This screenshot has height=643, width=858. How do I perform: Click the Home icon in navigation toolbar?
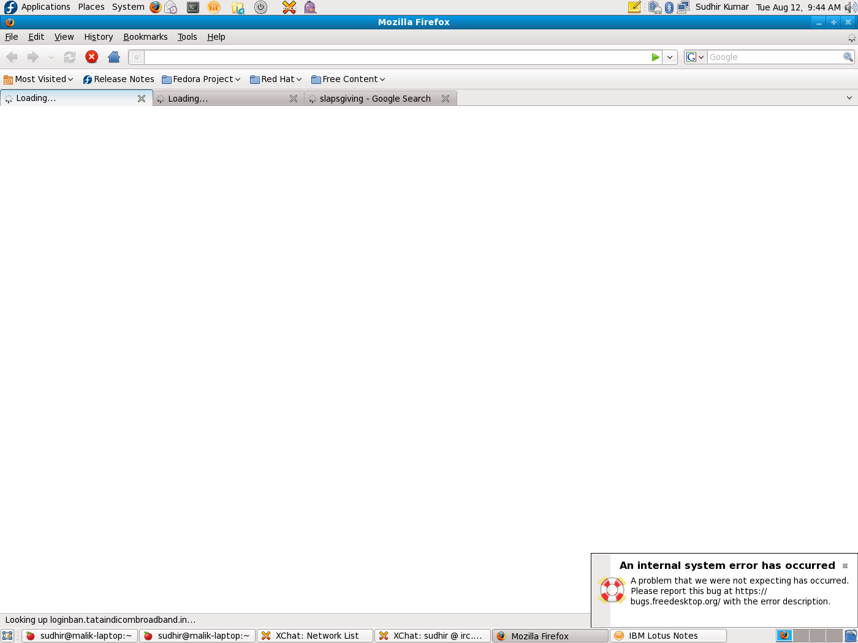point(113,57)
